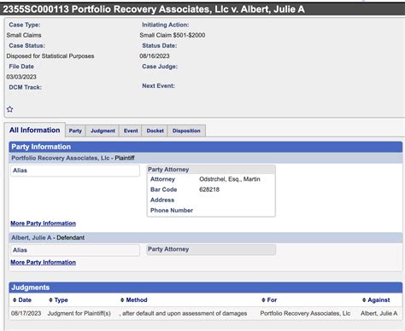Viewport: 405px width, 331px height.
Task: Click 'Portfolio Recovery Associates, Llc - Plaintiff' row
Action: pos(205,158)
